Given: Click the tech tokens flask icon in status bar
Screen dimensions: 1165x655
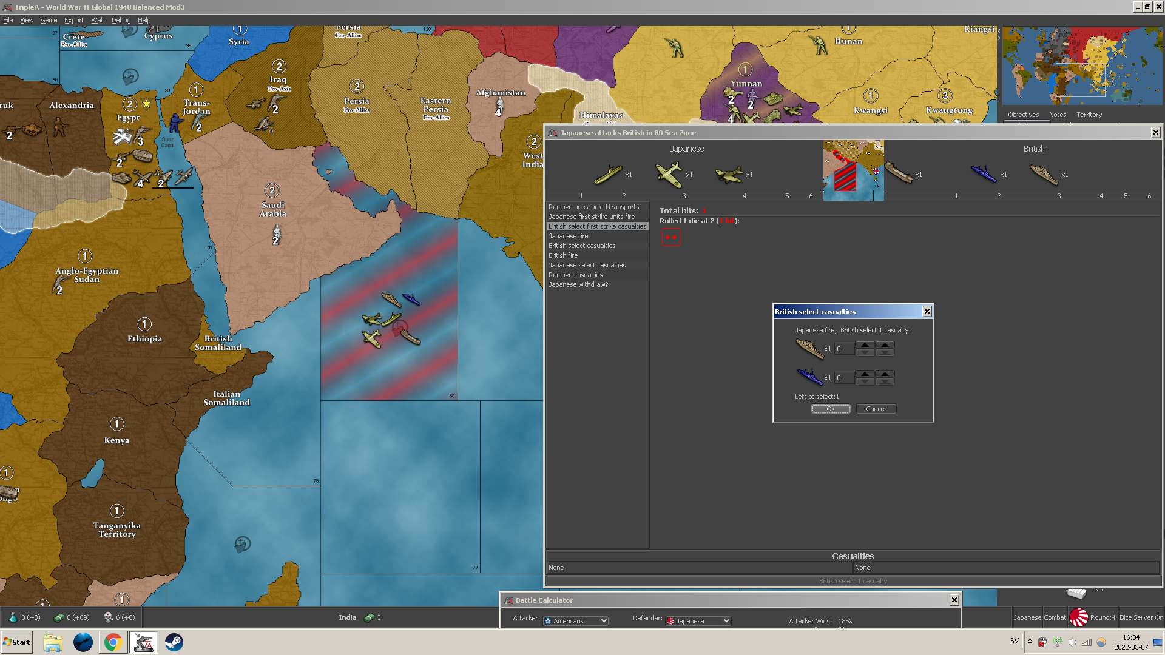Looking at the screenshot, I should point(13,617).
